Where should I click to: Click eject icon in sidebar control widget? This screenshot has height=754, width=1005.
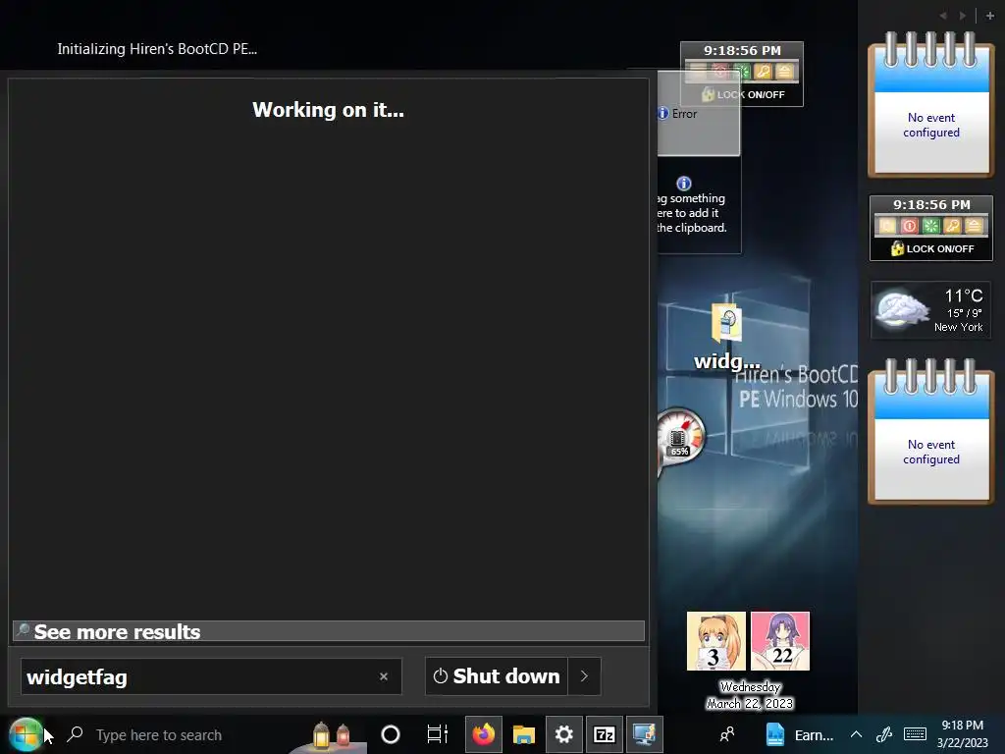point(974,226)
